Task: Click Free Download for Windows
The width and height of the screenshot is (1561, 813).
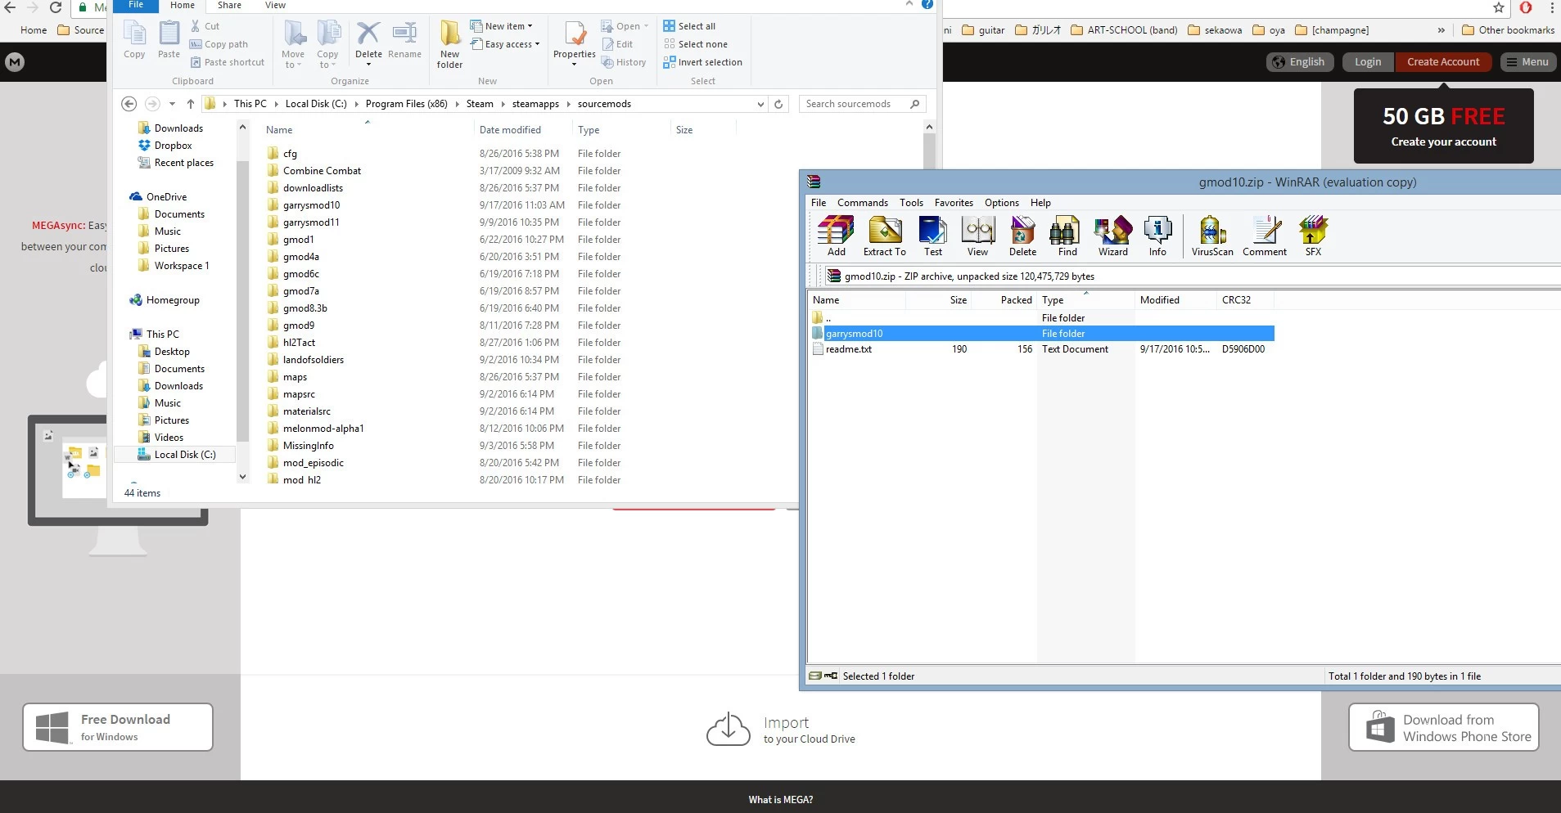Action: coord(118,727)
